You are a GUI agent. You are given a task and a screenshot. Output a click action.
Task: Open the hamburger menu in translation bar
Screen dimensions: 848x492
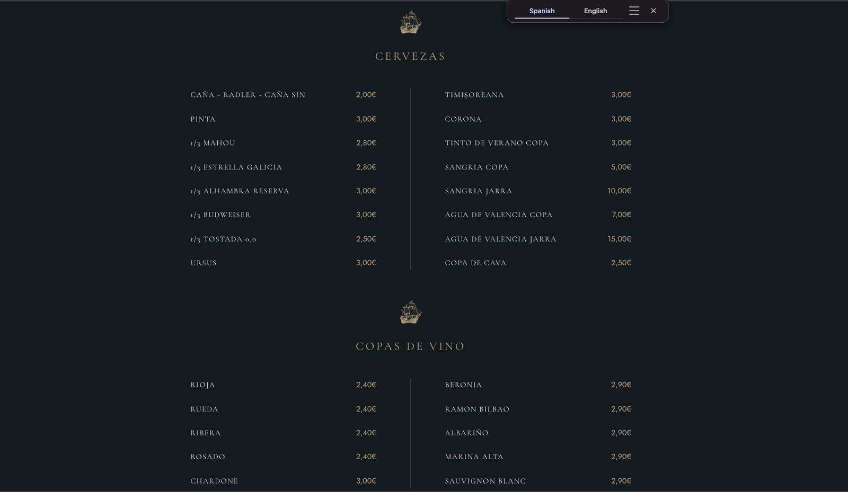634,11
